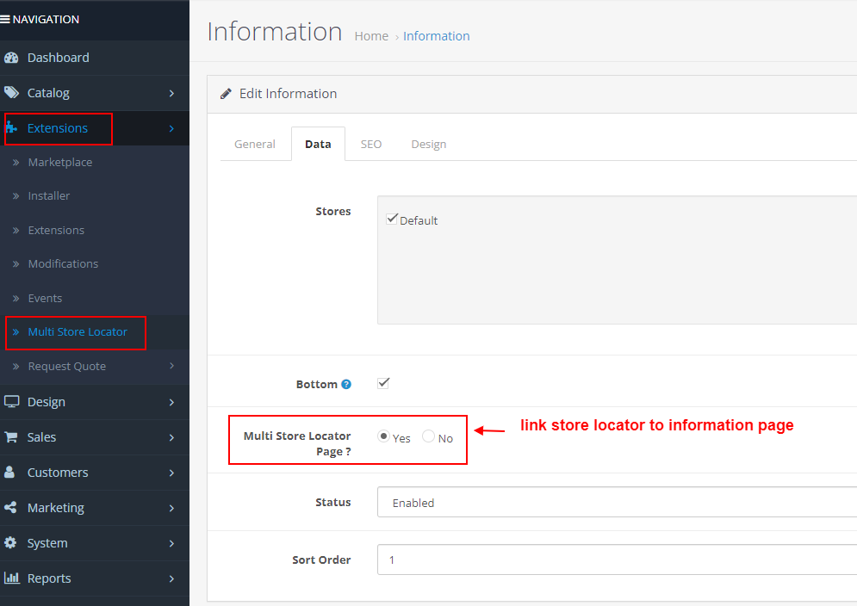857x606 pixels.
Task: Open the Catalog navigation menu
Action: (95, 93)
